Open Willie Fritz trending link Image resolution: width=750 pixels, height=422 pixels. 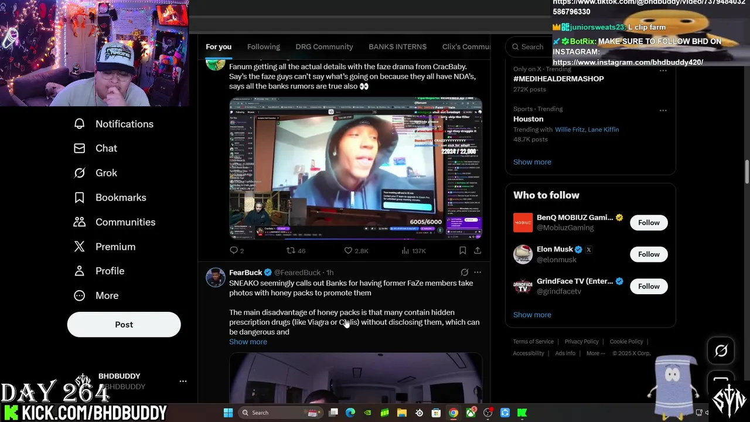point(570,130)
